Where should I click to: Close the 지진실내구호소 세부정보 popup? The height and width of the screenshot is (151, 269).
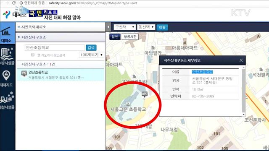coord(241,60)
